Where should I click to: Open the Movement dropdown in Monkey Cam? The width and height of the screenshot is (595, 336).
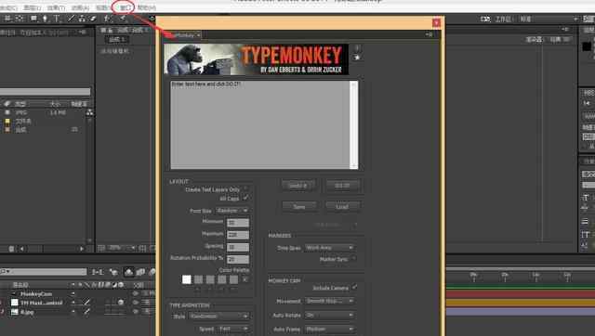329,301
